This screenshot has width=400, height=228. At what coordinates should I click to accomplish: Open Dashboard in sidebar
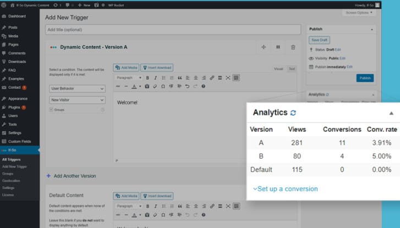tap(17, 16)
